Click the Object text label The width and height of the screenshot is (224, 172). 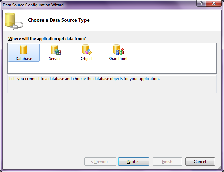[x=87, y=59]
